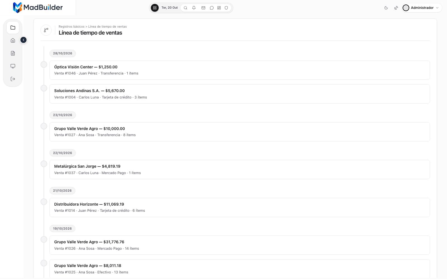Click the logout icon in sidebar
Image resolution: width=447 pixels, height=279 pixels.
(13, 79)
